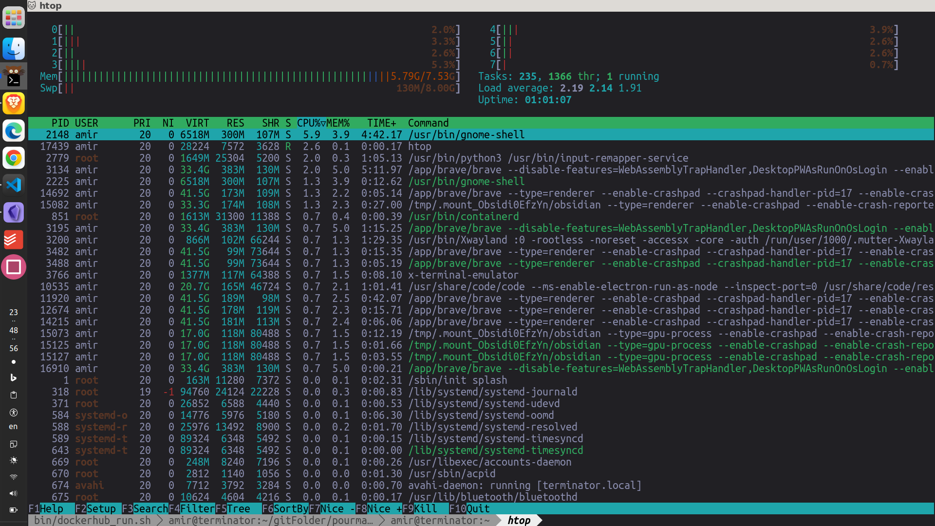This screenshot has height=526, width=935.
Task: Click the pink square recorder dock icon
Action: pos(14,267)
